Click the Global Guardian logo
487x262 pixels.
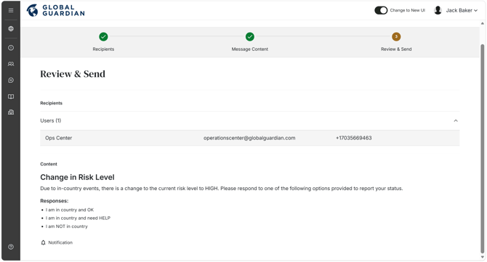coord(55,10)
